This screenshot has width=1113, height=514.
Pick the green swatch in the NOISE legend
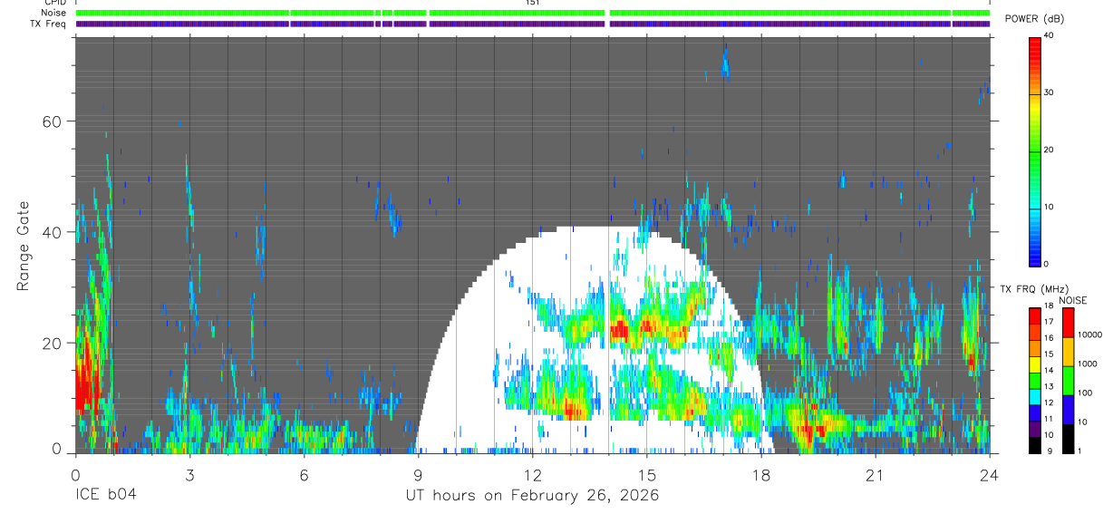[1068, 380]
